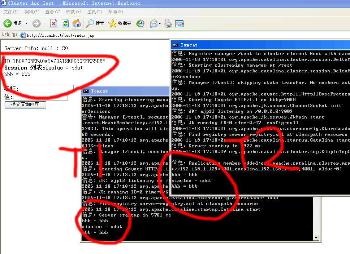Click the IE icon in the Cluster App Test title bar
The image size is (350, 254).
click(x=4, y=3)
